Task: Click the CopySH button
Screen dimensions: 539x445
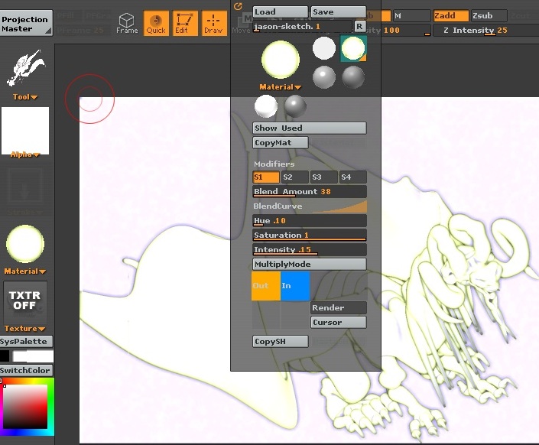Action: [x=280, y=342]
